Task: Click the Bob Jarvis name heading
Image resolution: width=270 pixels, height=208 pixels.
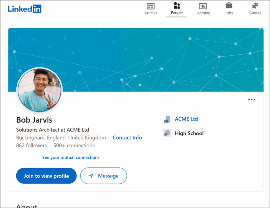Action: (34, 120)
